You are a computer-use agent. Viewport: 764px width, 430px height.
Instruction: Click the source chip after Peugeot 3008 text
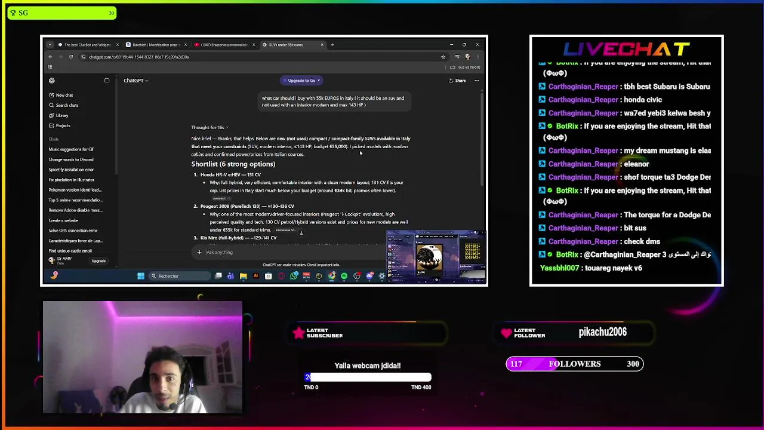tap(285, 230)
